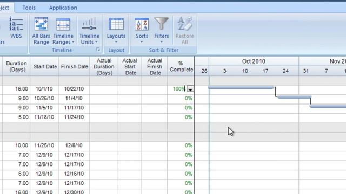This screenshot has height=194, width=346.
Task: Expand Layouts dropdown arrow
Action: 116,42
